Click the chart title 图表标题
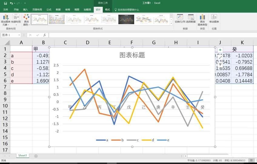This screenshot has width=257, height=164. [x=132, y=55]
